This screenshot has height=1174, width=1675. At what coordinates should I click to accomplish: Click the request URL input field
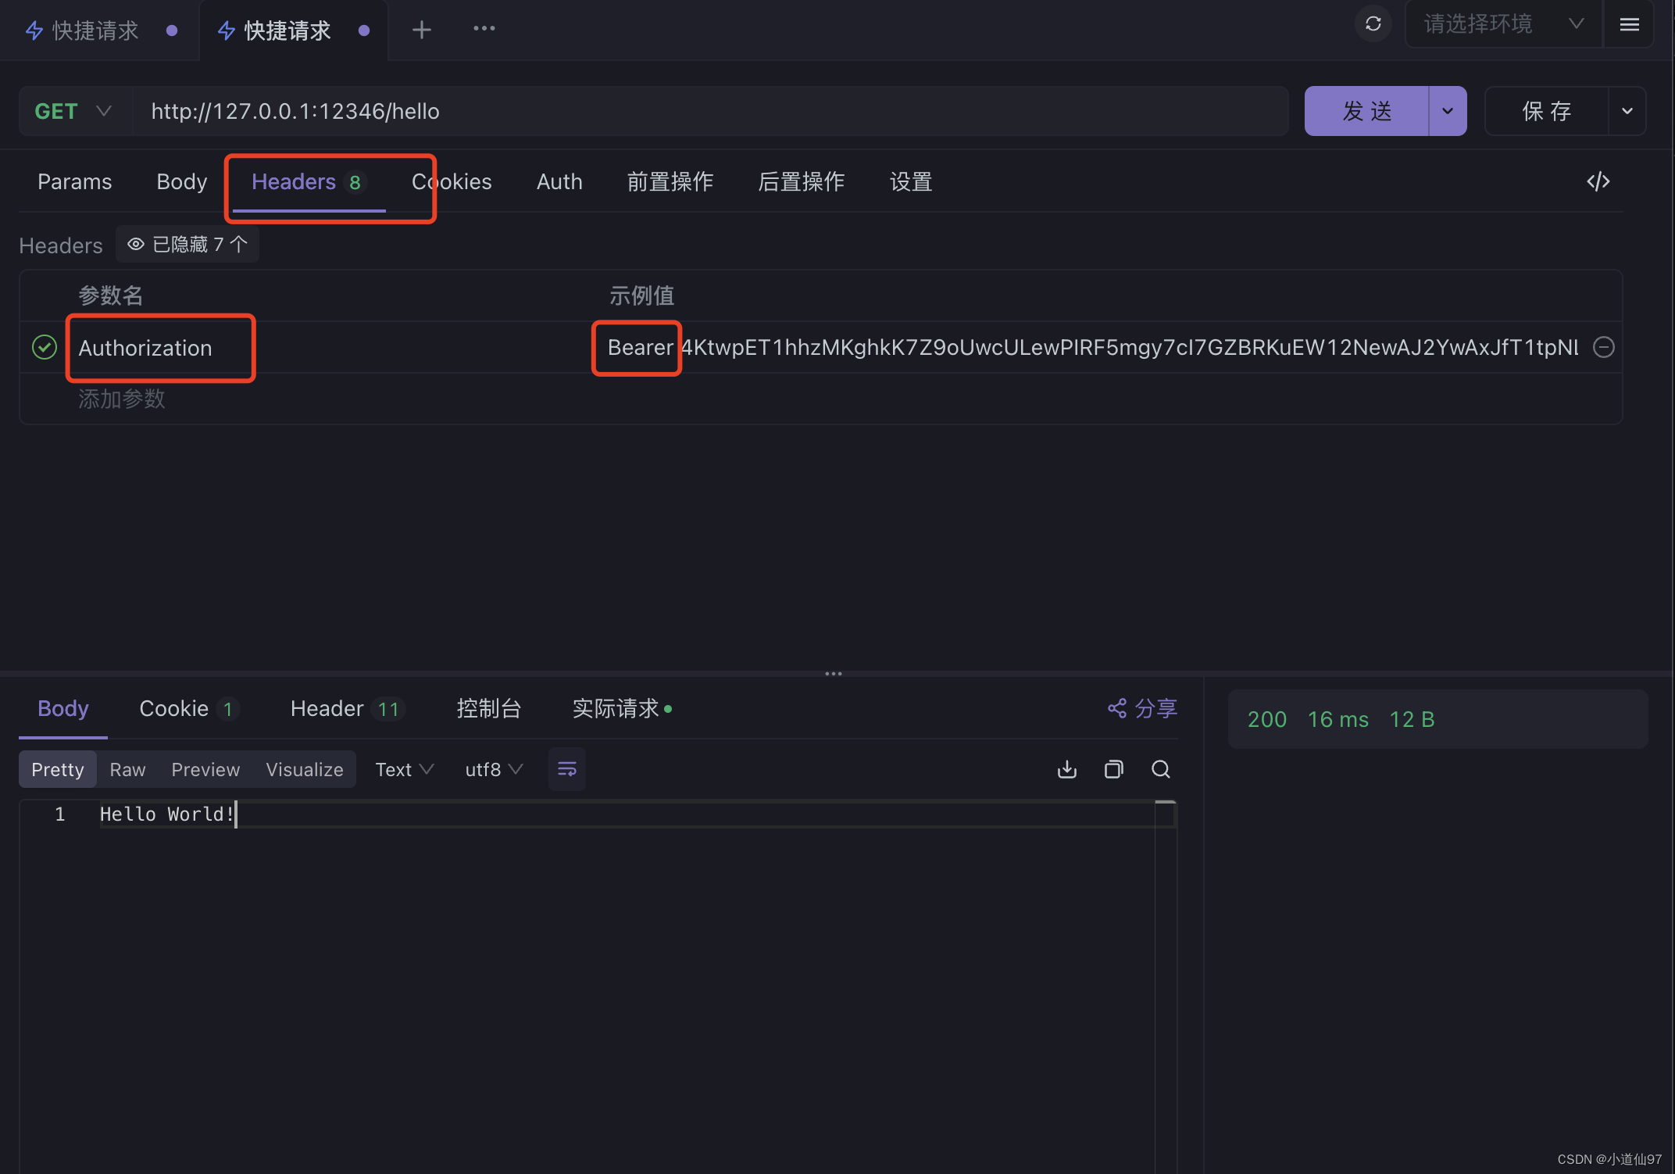703,111
